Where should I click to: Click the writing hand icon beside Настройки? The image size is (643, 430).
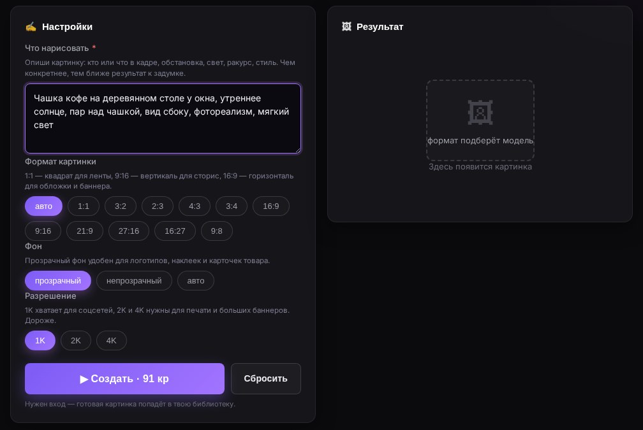pos(31,27)
